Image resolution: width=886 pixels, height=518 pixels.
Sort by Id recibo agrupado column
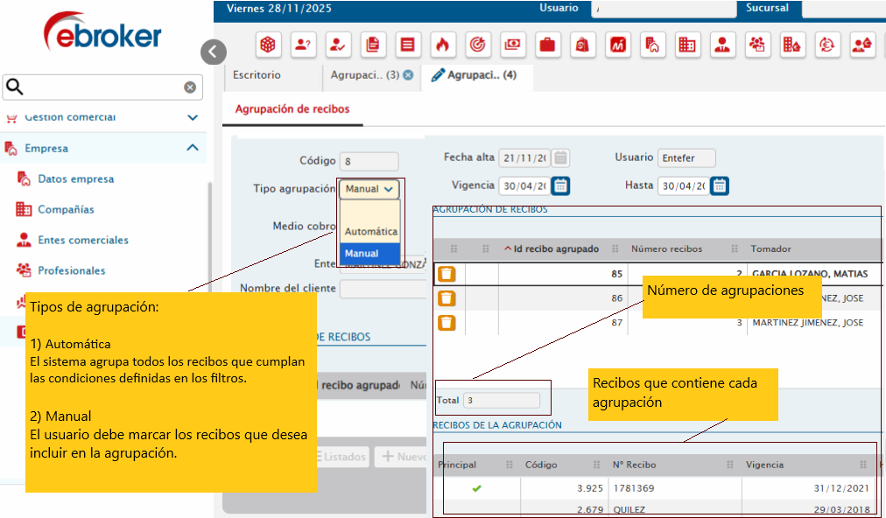point(556,248)
